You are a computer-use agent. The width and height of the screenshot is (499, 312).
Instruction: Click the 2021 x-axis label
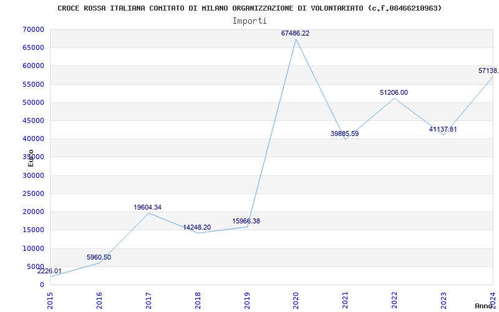pos(346,301)
